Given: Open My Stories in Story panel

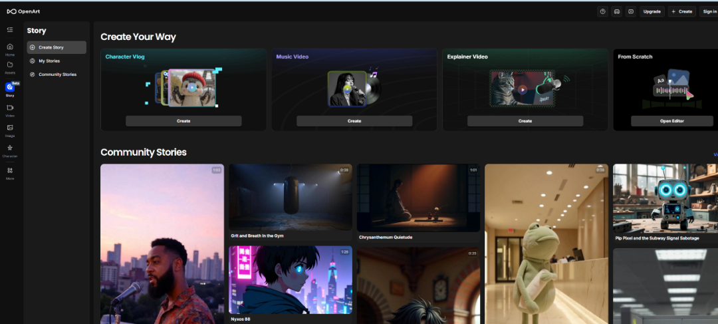Looking at the screenshot, I should tap(57, 61).
